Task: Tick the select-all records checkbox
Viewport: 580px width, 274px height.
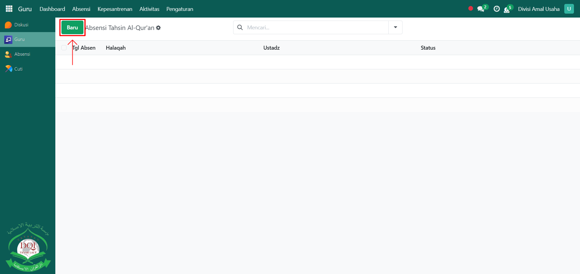Action: [x=64, y=48]
